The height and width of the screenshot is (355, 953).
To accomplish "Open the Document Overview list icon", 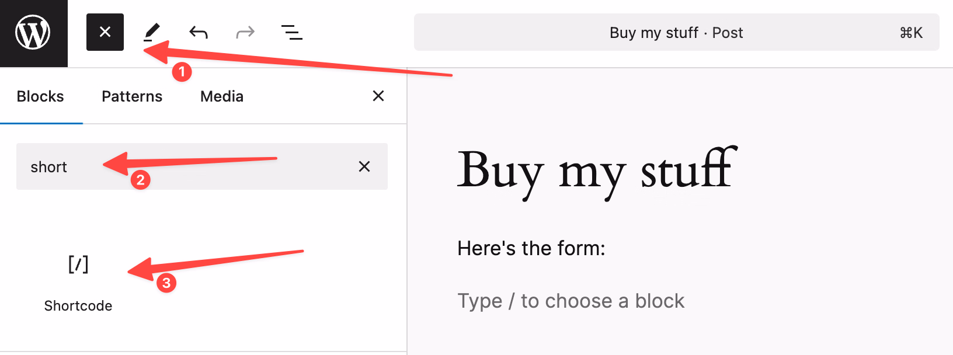I will [291, 32].
